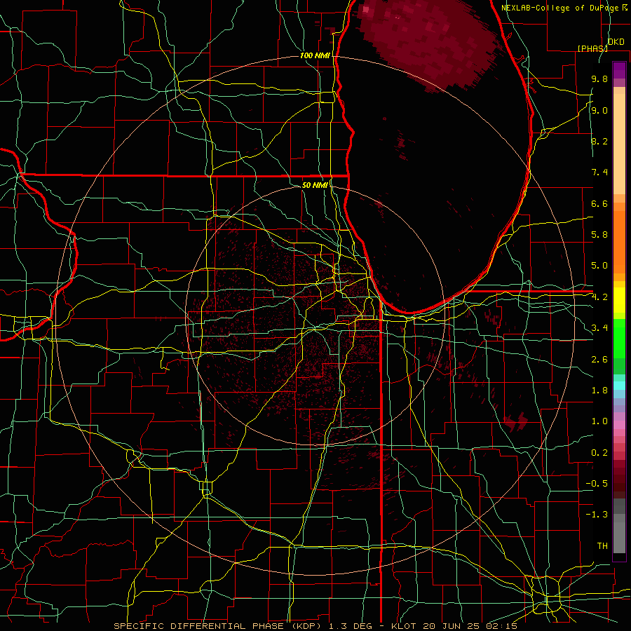Click the 50 NMI range ring label
Viewport: 631px width, 631px height.
[315, 185]
